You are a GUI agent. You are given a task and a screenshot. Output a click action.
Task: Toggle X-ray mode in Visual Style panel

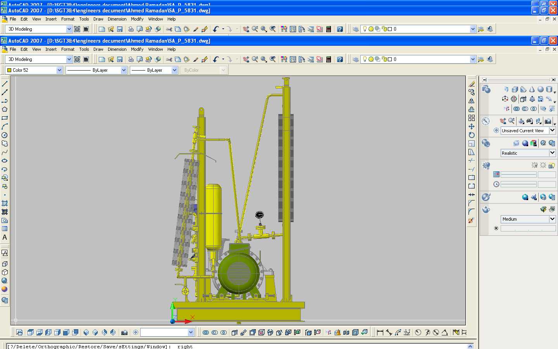(x=516, y=143)
